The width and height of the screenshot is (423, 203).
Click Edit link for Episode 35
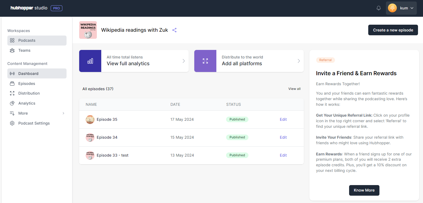tap(283, 119)
